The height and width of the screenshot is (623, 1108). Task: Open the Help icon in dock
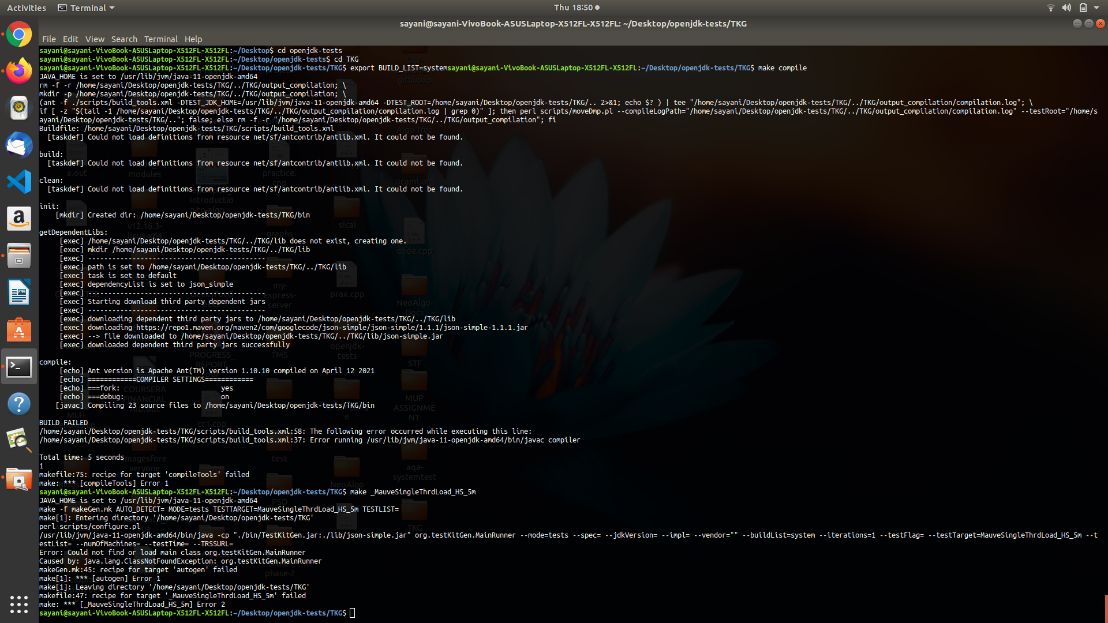(19, 403)
